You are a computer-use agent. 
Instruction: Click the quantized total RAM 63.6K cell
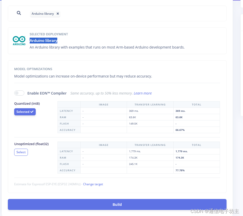click(x=197, y=117)
